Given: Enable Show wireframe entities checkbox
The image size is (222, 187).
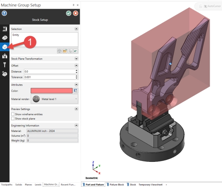Looking at the screenshot, I should pos(13,114).
